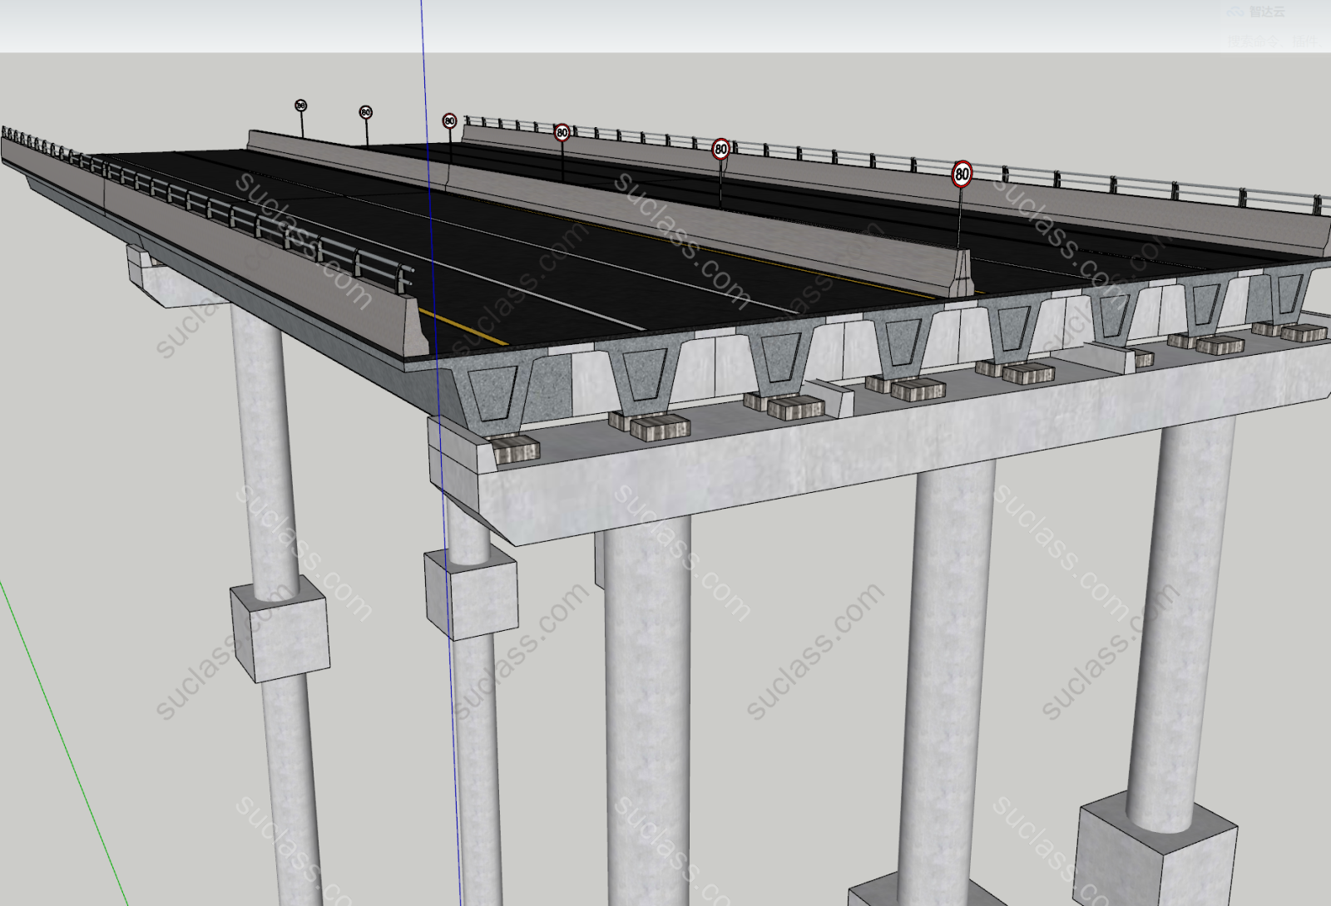Click the 智达云 cloud logo icon
Screen dimensions: 1331x906
tap(1237, 12)
